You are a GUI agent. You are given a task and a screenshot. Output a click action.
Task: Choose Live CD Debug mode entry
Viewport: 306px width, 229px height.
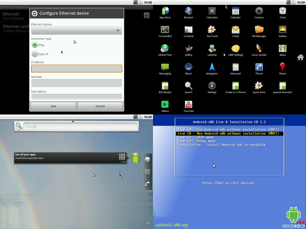pos(197,141)
